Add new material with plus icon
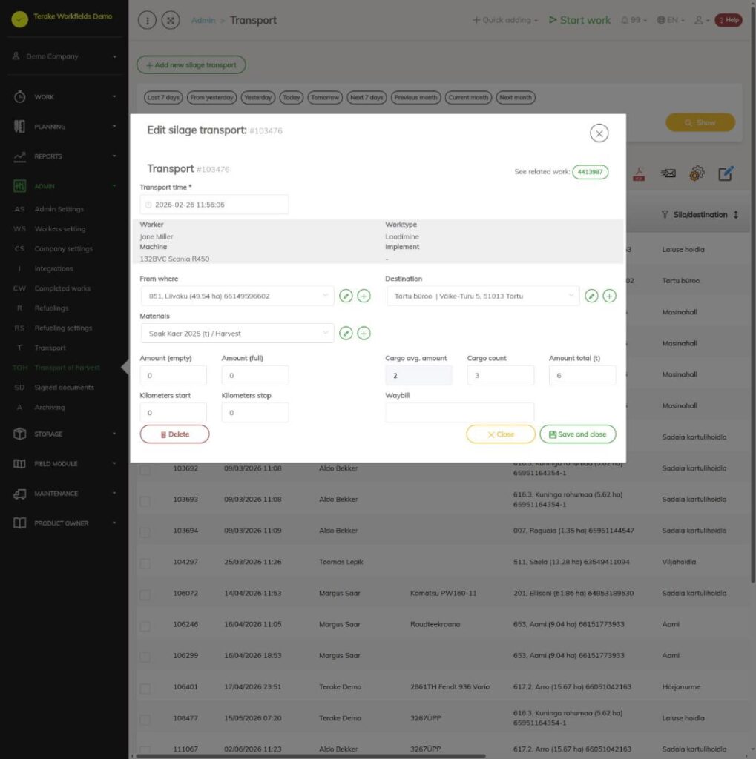 click(x=364, y=333)
